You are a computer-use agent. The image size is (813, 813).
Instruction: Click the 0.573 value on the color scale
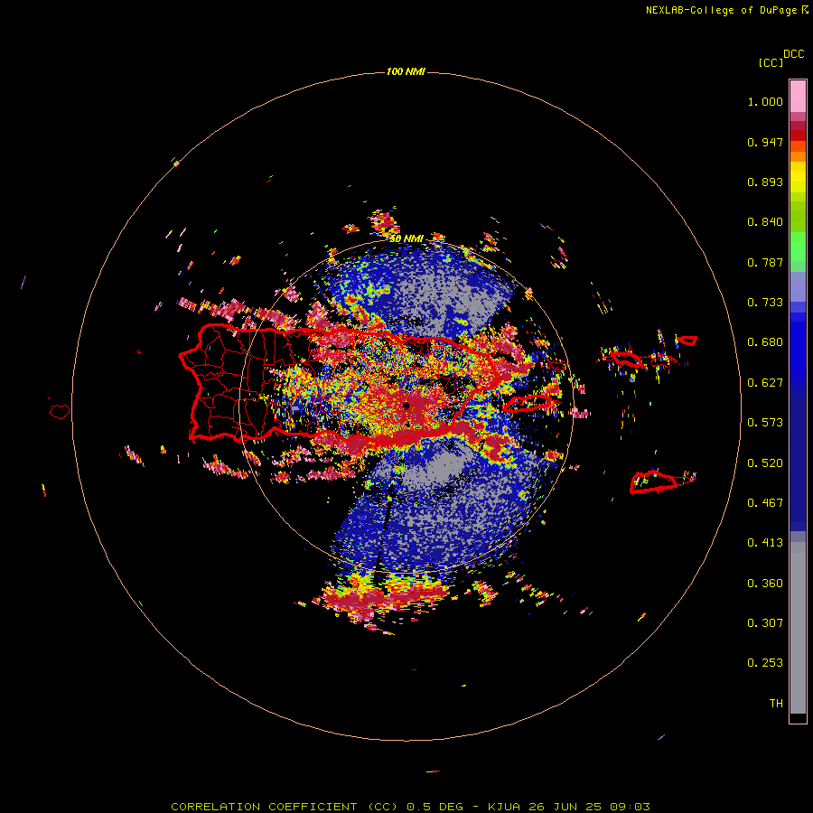pyautogui.click(x=765, y=423)
